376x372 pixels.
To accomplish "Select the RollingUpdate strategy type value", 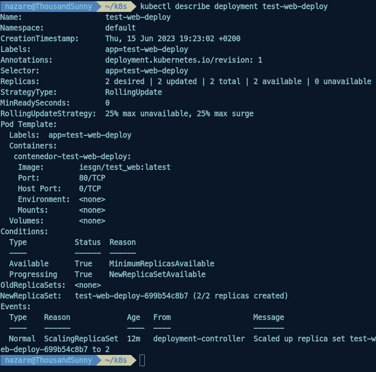I will coord(133,92).
